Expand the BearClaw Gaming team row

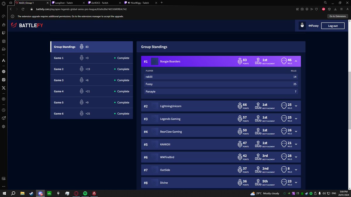coord(296,132)
